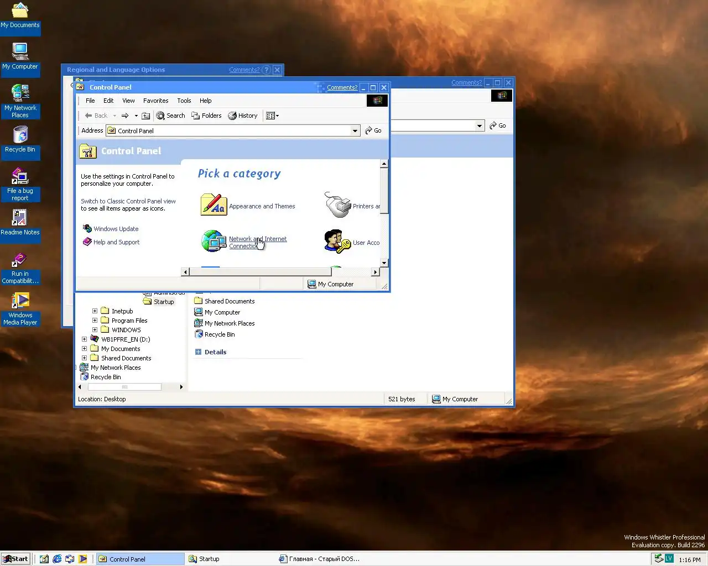Click Folders toolbar button in Control Panel
Screen dimensions: 708x566
206,116
